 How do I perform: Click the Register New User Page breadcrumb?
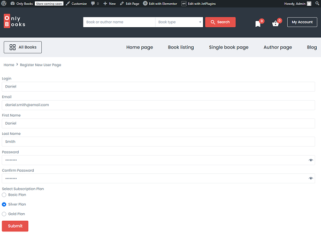[x=41, y=65]
